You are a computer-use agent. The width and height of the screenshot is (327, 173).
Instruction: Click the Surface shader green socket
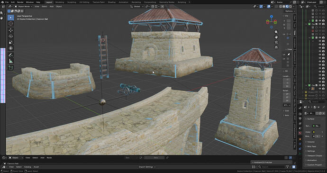tap(314, 126)
